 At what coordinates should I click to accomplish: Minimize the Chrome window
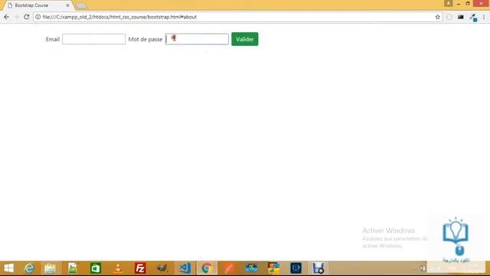459,4
